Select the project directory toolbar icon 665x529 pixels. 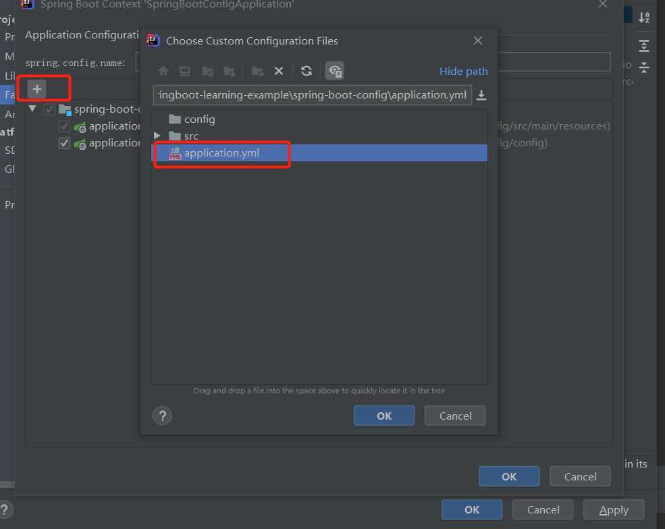pyautogui.click(x=207, y=71)
